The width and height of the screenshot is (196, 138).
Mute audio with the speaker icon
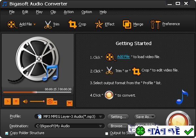pyautogui.click(x=25, y=101)
